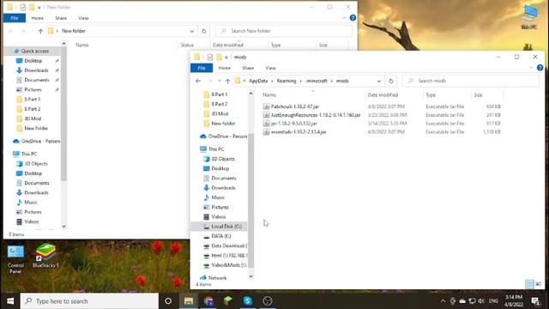This screenshot has width=549, height=309.
Task: Open View tab in mods window
Action: 270,68
